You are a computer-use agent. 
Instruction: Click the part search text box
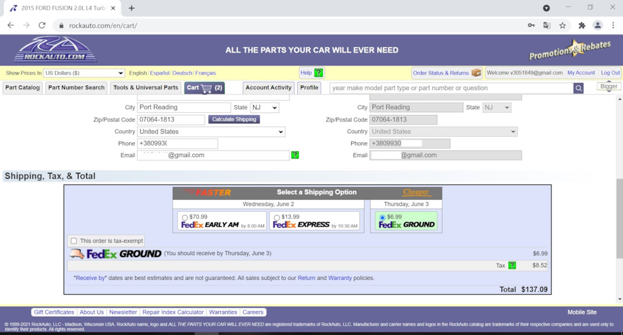[452, 88]
